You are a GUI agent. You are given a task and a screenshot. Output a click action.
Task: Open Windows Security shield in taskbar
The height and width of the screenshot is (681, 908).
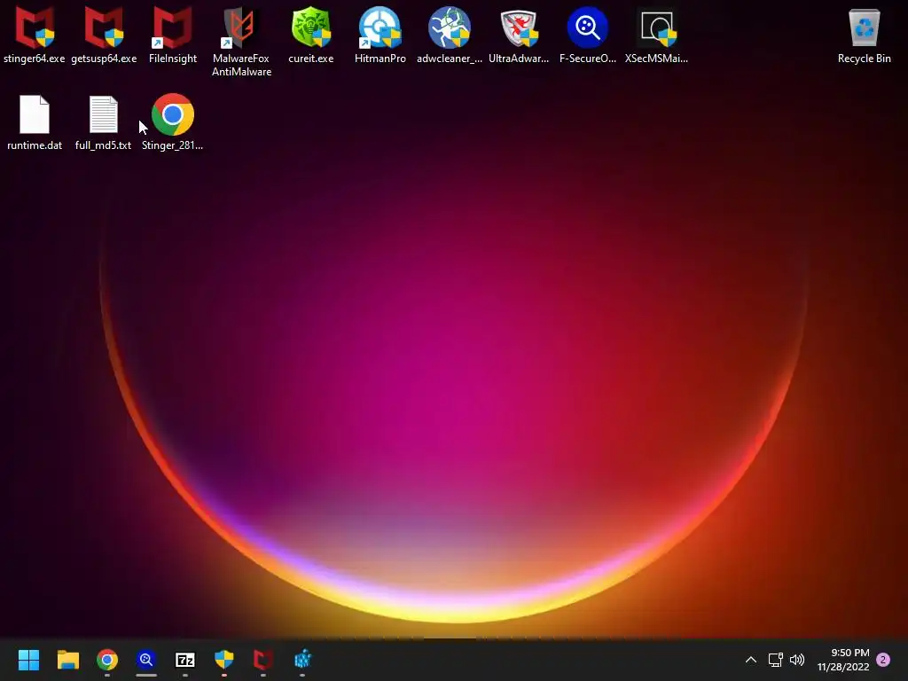[224, 660]
